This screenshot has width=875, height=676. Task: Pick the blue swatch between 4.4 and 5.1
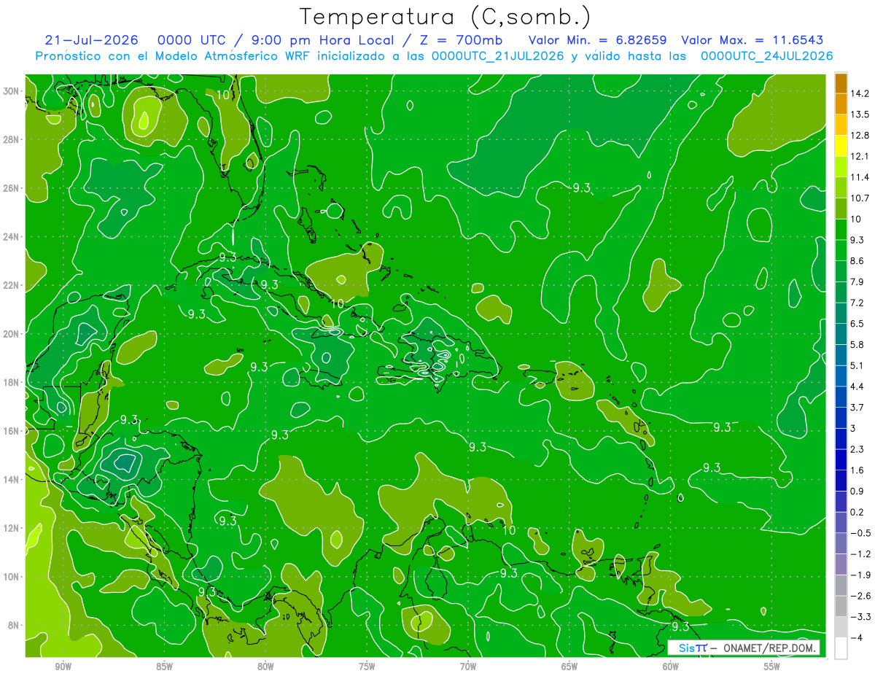pyautogui.click(x=841, y=376)
